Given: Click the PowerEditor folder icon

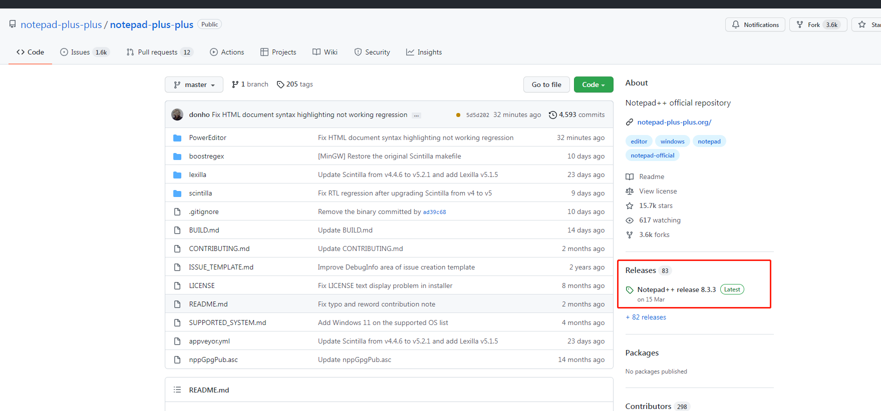Looking at the screenshot, I should point(177,137).
